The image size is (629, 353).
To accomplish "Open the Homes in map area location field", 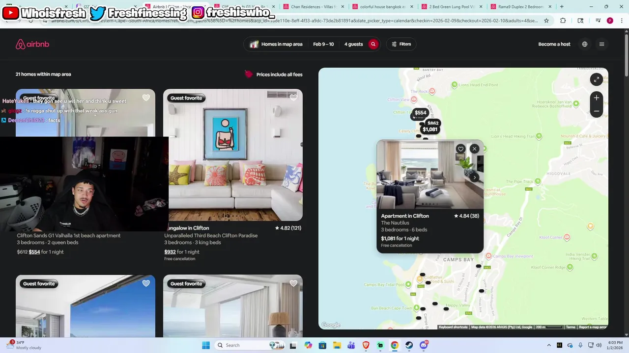I will 276,44.
